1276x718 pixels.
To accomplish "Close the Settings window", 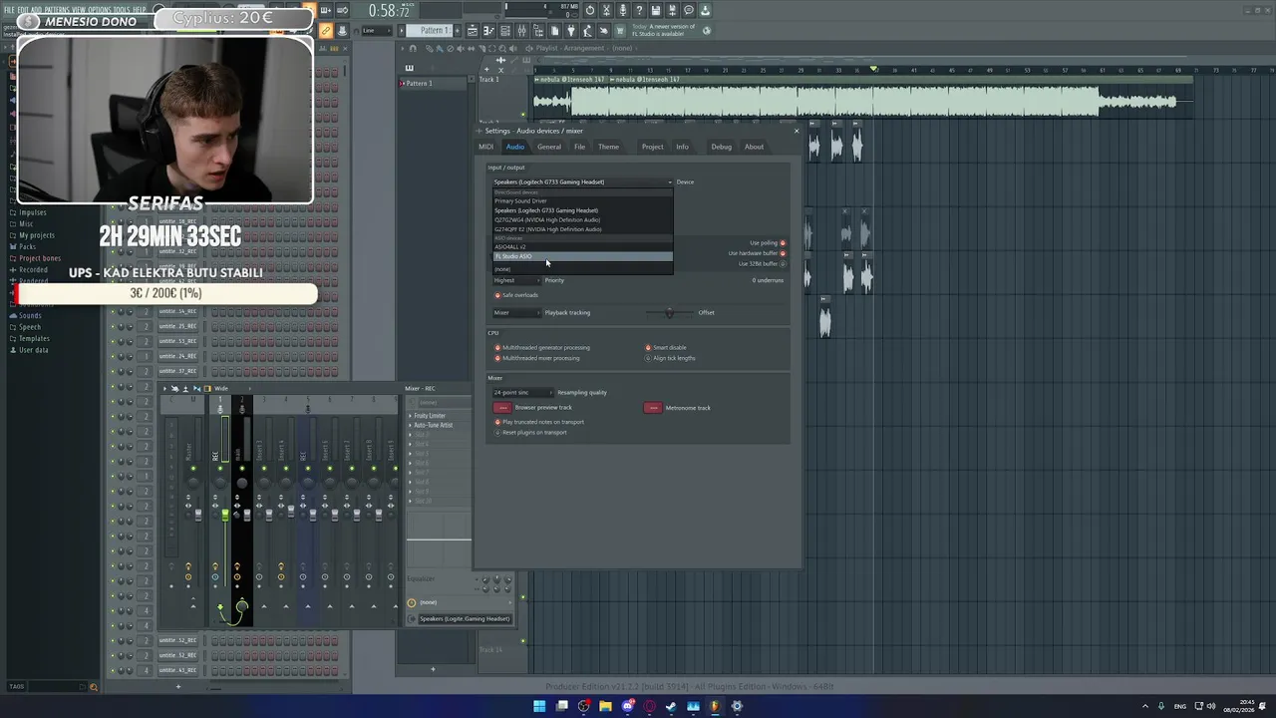I will pos(796,131).
